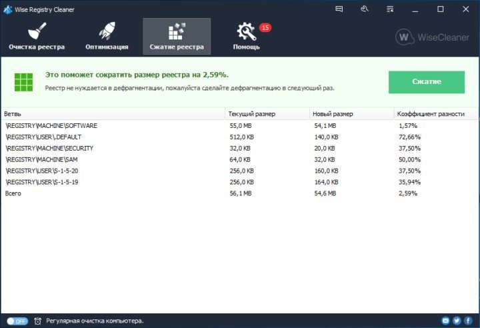Screen dimensions: 480x328
Task: Click the email icon in status bar
Action: click(445, 321)
